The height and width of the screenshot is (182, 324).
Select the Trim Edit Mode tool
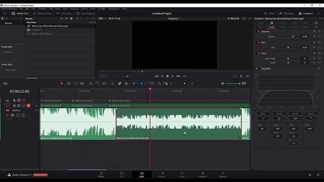(69, 83)
